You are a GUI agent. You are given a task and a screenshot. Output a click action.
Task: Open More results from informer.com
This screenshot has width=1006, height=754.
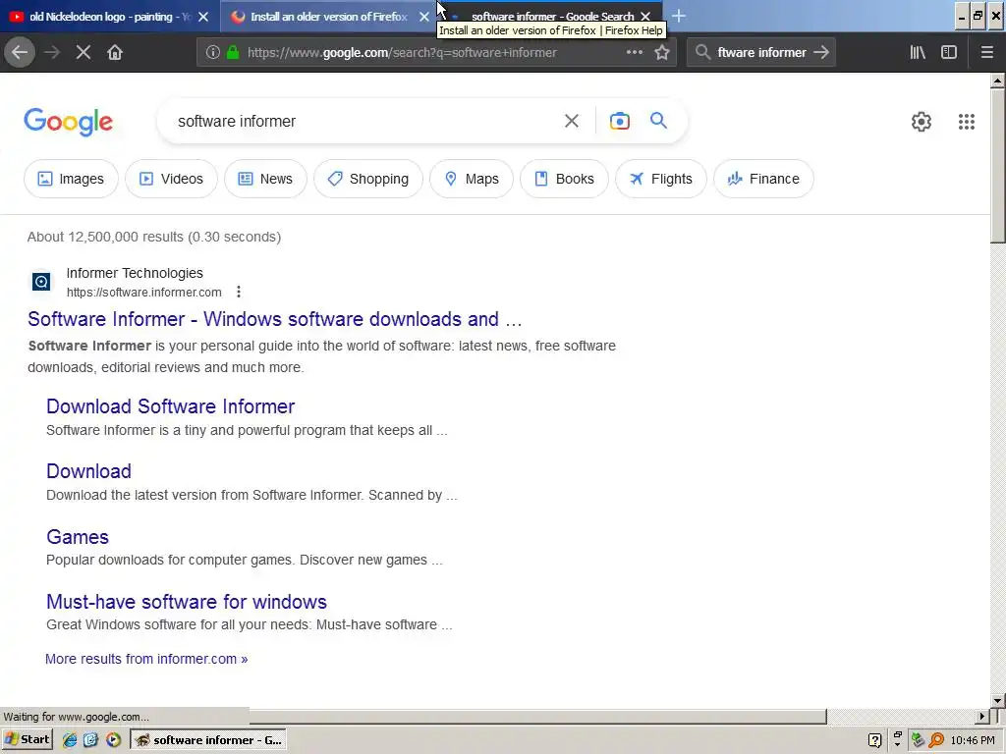click(146, 659)
